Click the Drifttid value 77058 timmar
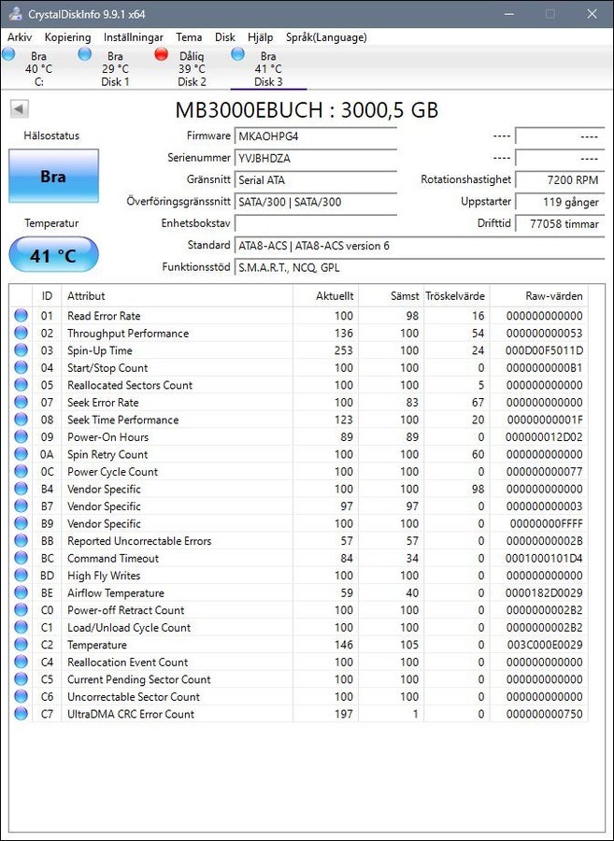 pos(559,223)
